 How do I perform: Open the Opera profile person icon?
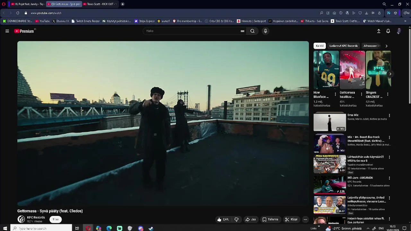click(379, 13)
